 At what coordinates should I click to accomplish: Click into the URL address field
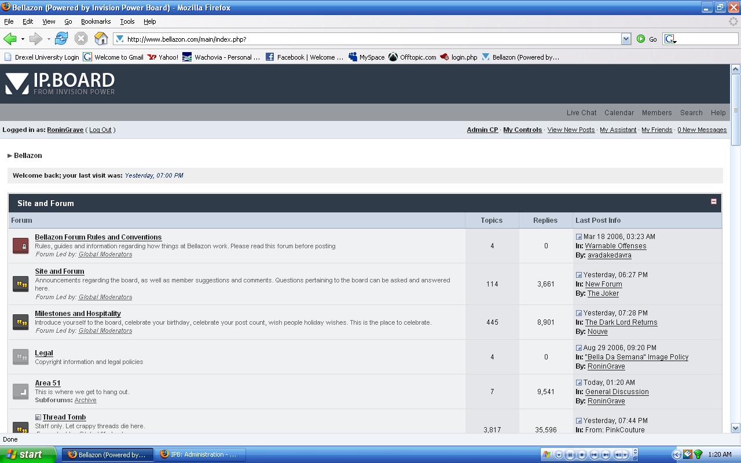pos(370,39)
